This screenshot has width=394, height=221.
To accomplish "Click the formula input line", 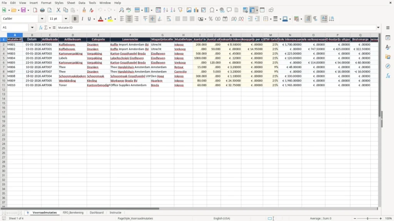I will tap(216, 28).
